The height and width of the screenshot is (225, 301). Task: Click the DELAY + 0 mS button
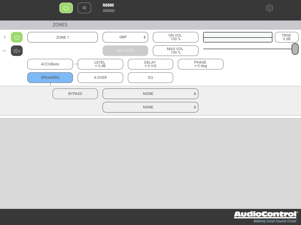(150, 64)
